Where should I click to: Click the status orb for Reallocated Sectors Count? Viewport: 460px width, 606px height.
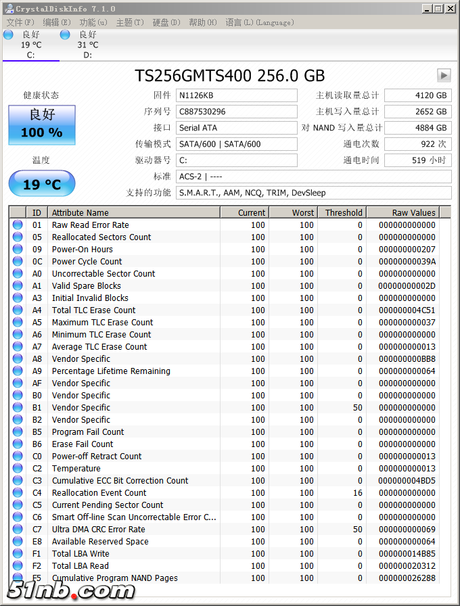click(x=18, y=237)
